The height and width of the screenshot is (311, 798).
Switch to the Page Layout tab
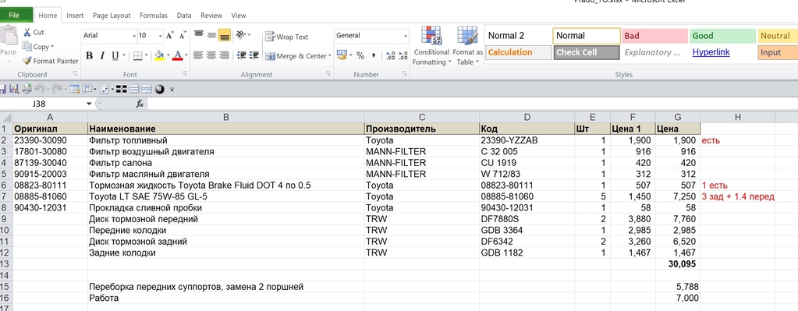pyautogui.click(x=112, y=16)
